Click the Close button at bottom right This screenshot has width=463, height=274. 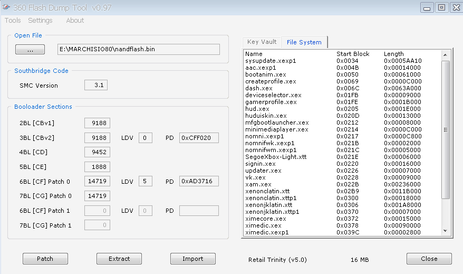pyautogui.click(x=429, y=259)
